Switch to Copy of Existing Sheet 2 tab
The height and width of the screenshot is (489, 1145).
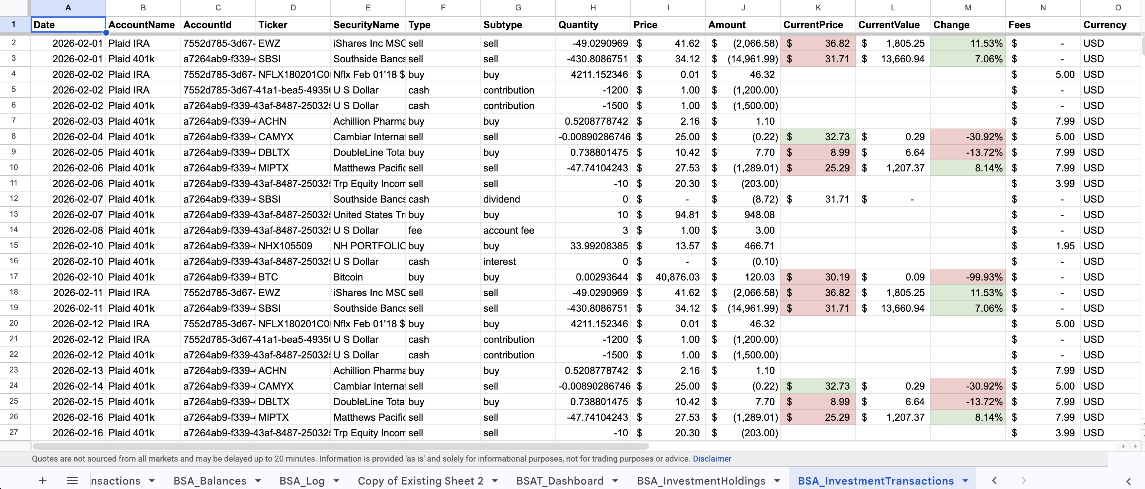pyautogui.click(x=420, y=480)
